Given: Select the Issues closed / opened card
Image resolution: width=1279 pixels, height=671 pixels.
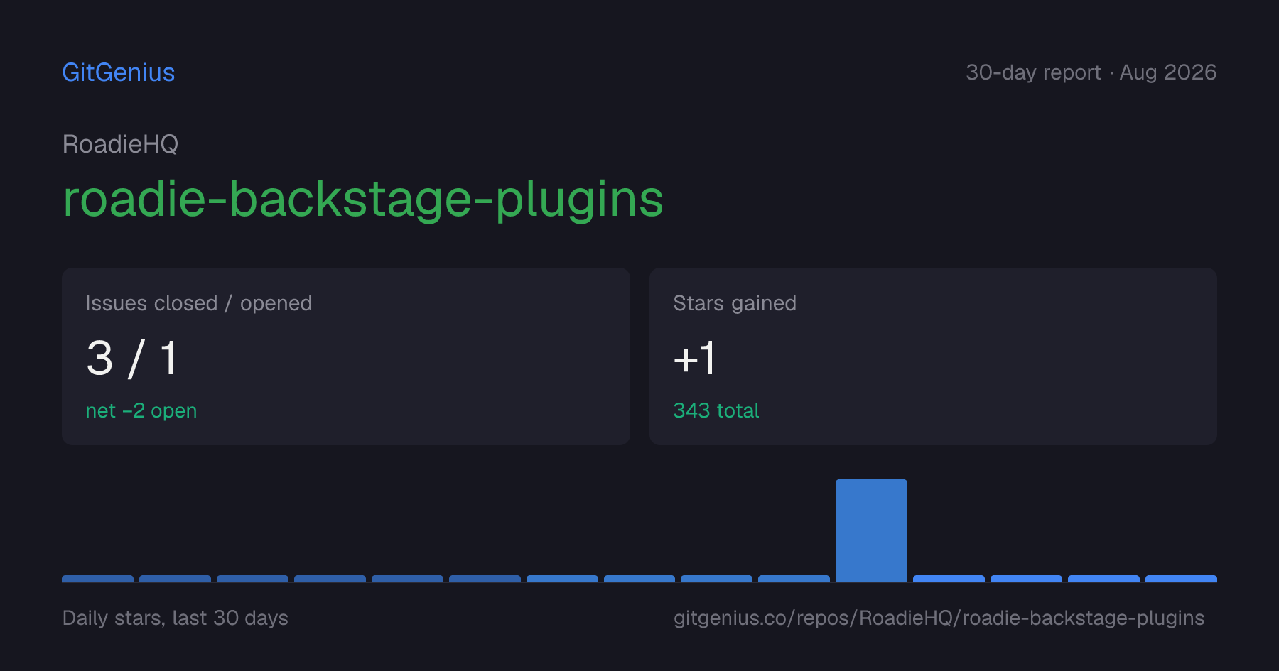Looking at the screenshot, I should pyautogui.click(x=346, y=356).
